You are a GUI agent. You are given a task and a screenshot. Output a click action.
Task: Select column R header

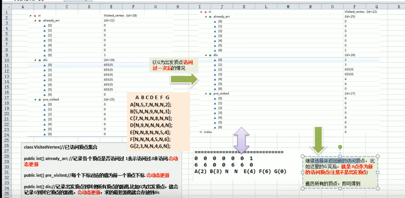[399, 7]
